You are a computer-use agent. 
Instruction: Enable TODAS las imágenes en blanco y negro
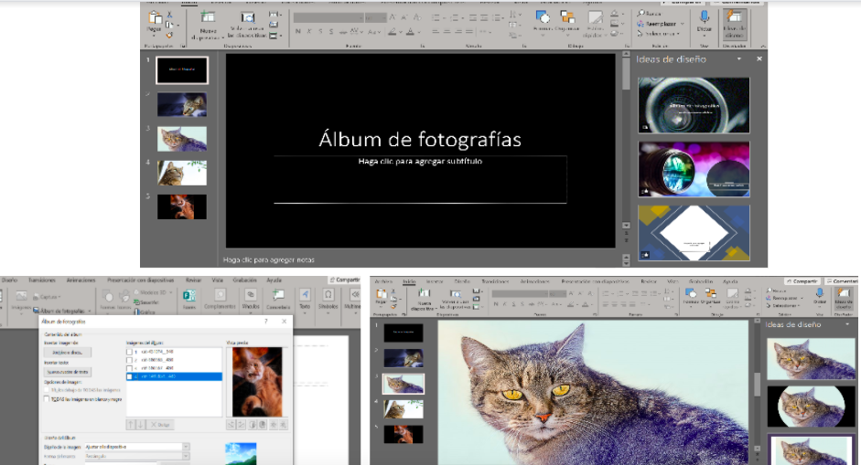[x=47, y=399]
